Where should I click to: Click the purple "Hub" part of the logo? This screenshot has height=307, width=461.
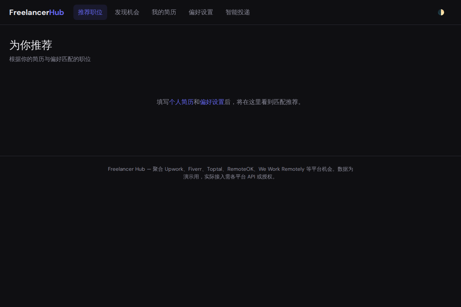pyautogui.click(x=56, y=12)
